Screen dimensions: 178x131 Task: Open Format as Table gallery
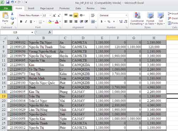(x=150, y=19)
